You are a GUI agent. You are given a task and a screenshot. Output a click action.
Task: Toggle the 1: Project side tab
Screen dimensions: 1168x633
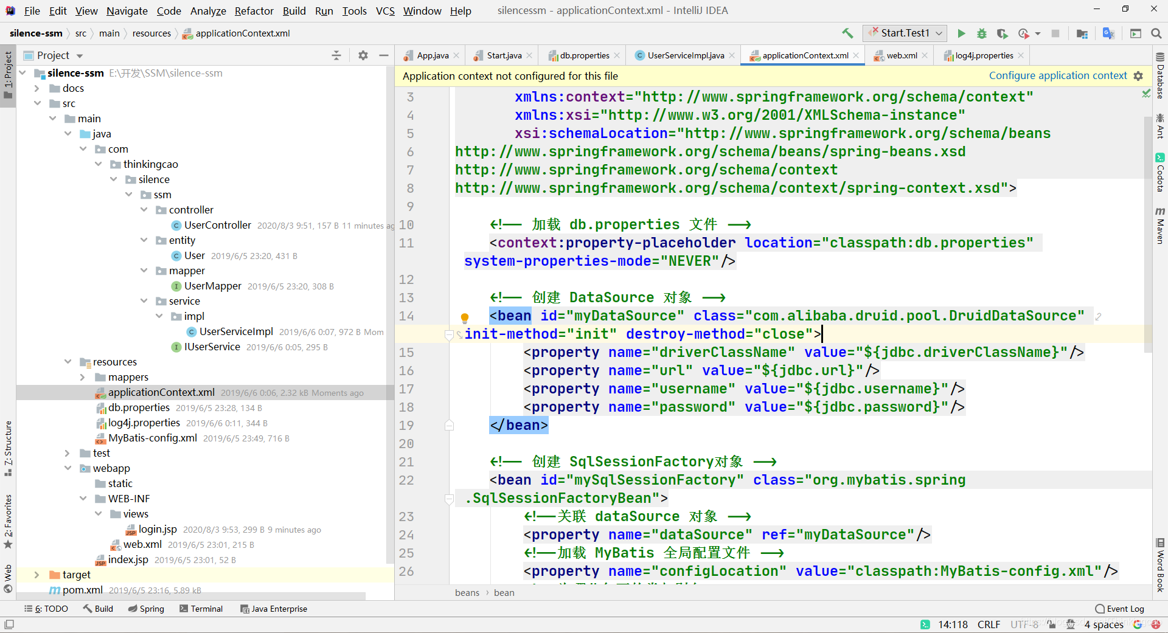click(x=8, y=75)
